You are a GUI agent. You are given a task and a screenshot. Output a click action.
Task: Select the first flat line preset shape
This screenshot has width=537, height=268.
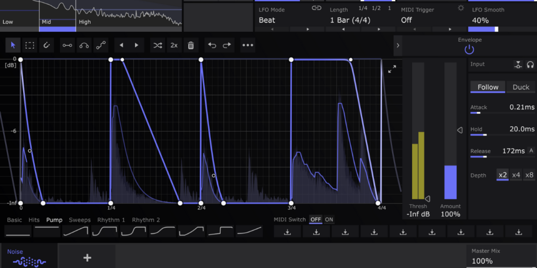coord(18,231)
